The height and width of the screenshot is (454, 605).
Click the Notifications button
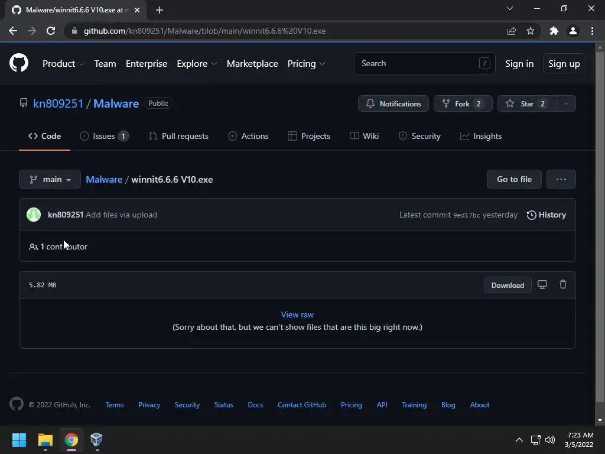[393, 103]
